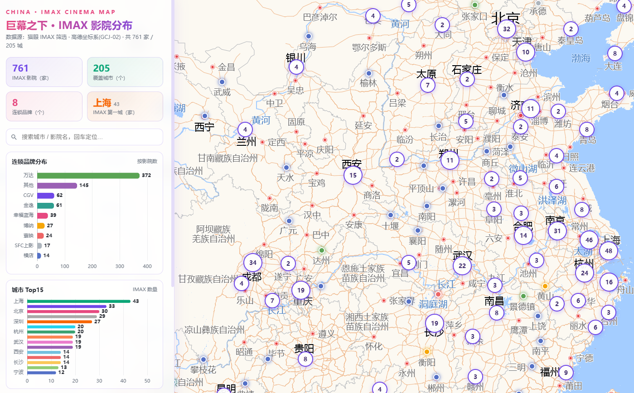The image size is (634, 393).
Task: Click the 金逸 bar showing 61
Action: pyautogui.click(x=45, y=206)
